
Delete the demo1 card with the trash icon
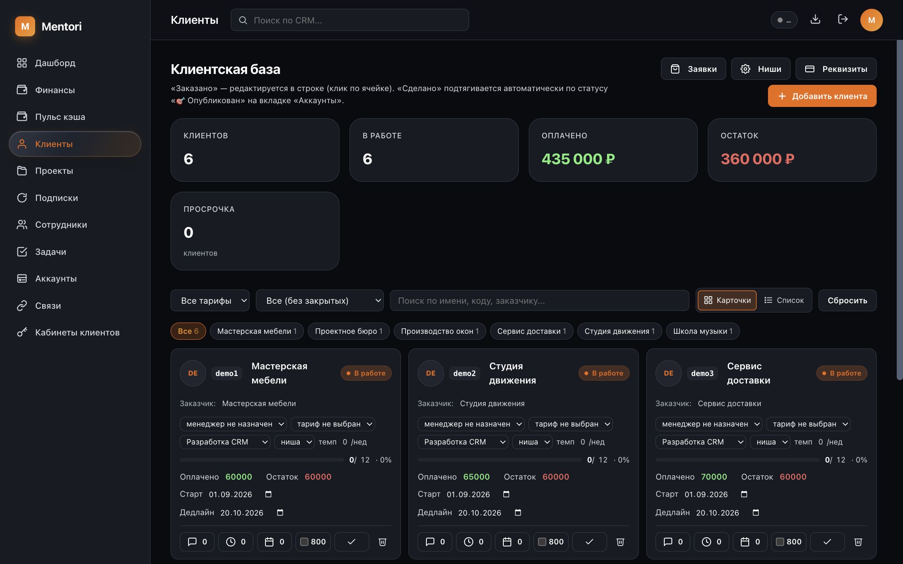[x=382, y=542]
